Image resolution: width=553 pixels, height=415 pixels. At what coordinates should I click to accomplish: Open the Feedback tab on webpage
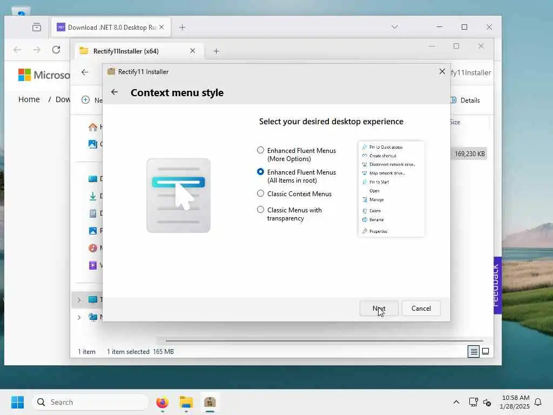click(497, 285)
